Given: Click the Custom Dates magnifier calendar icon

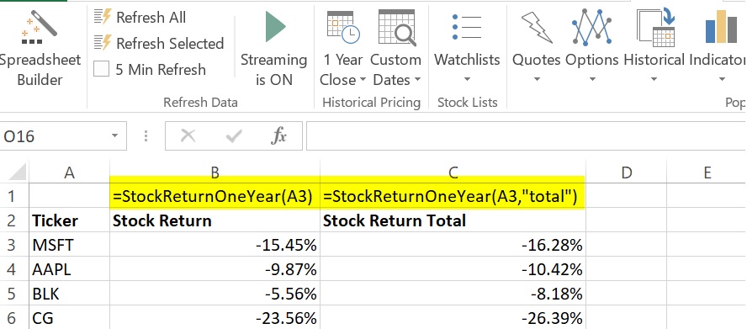Looking at the screenshot, I should [x=397, y=28].
